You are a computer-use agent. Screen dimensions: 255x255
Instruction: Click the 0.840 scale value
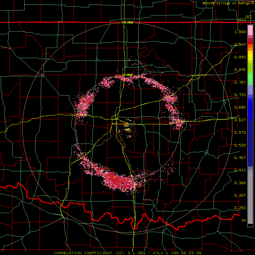coord(240,70)
